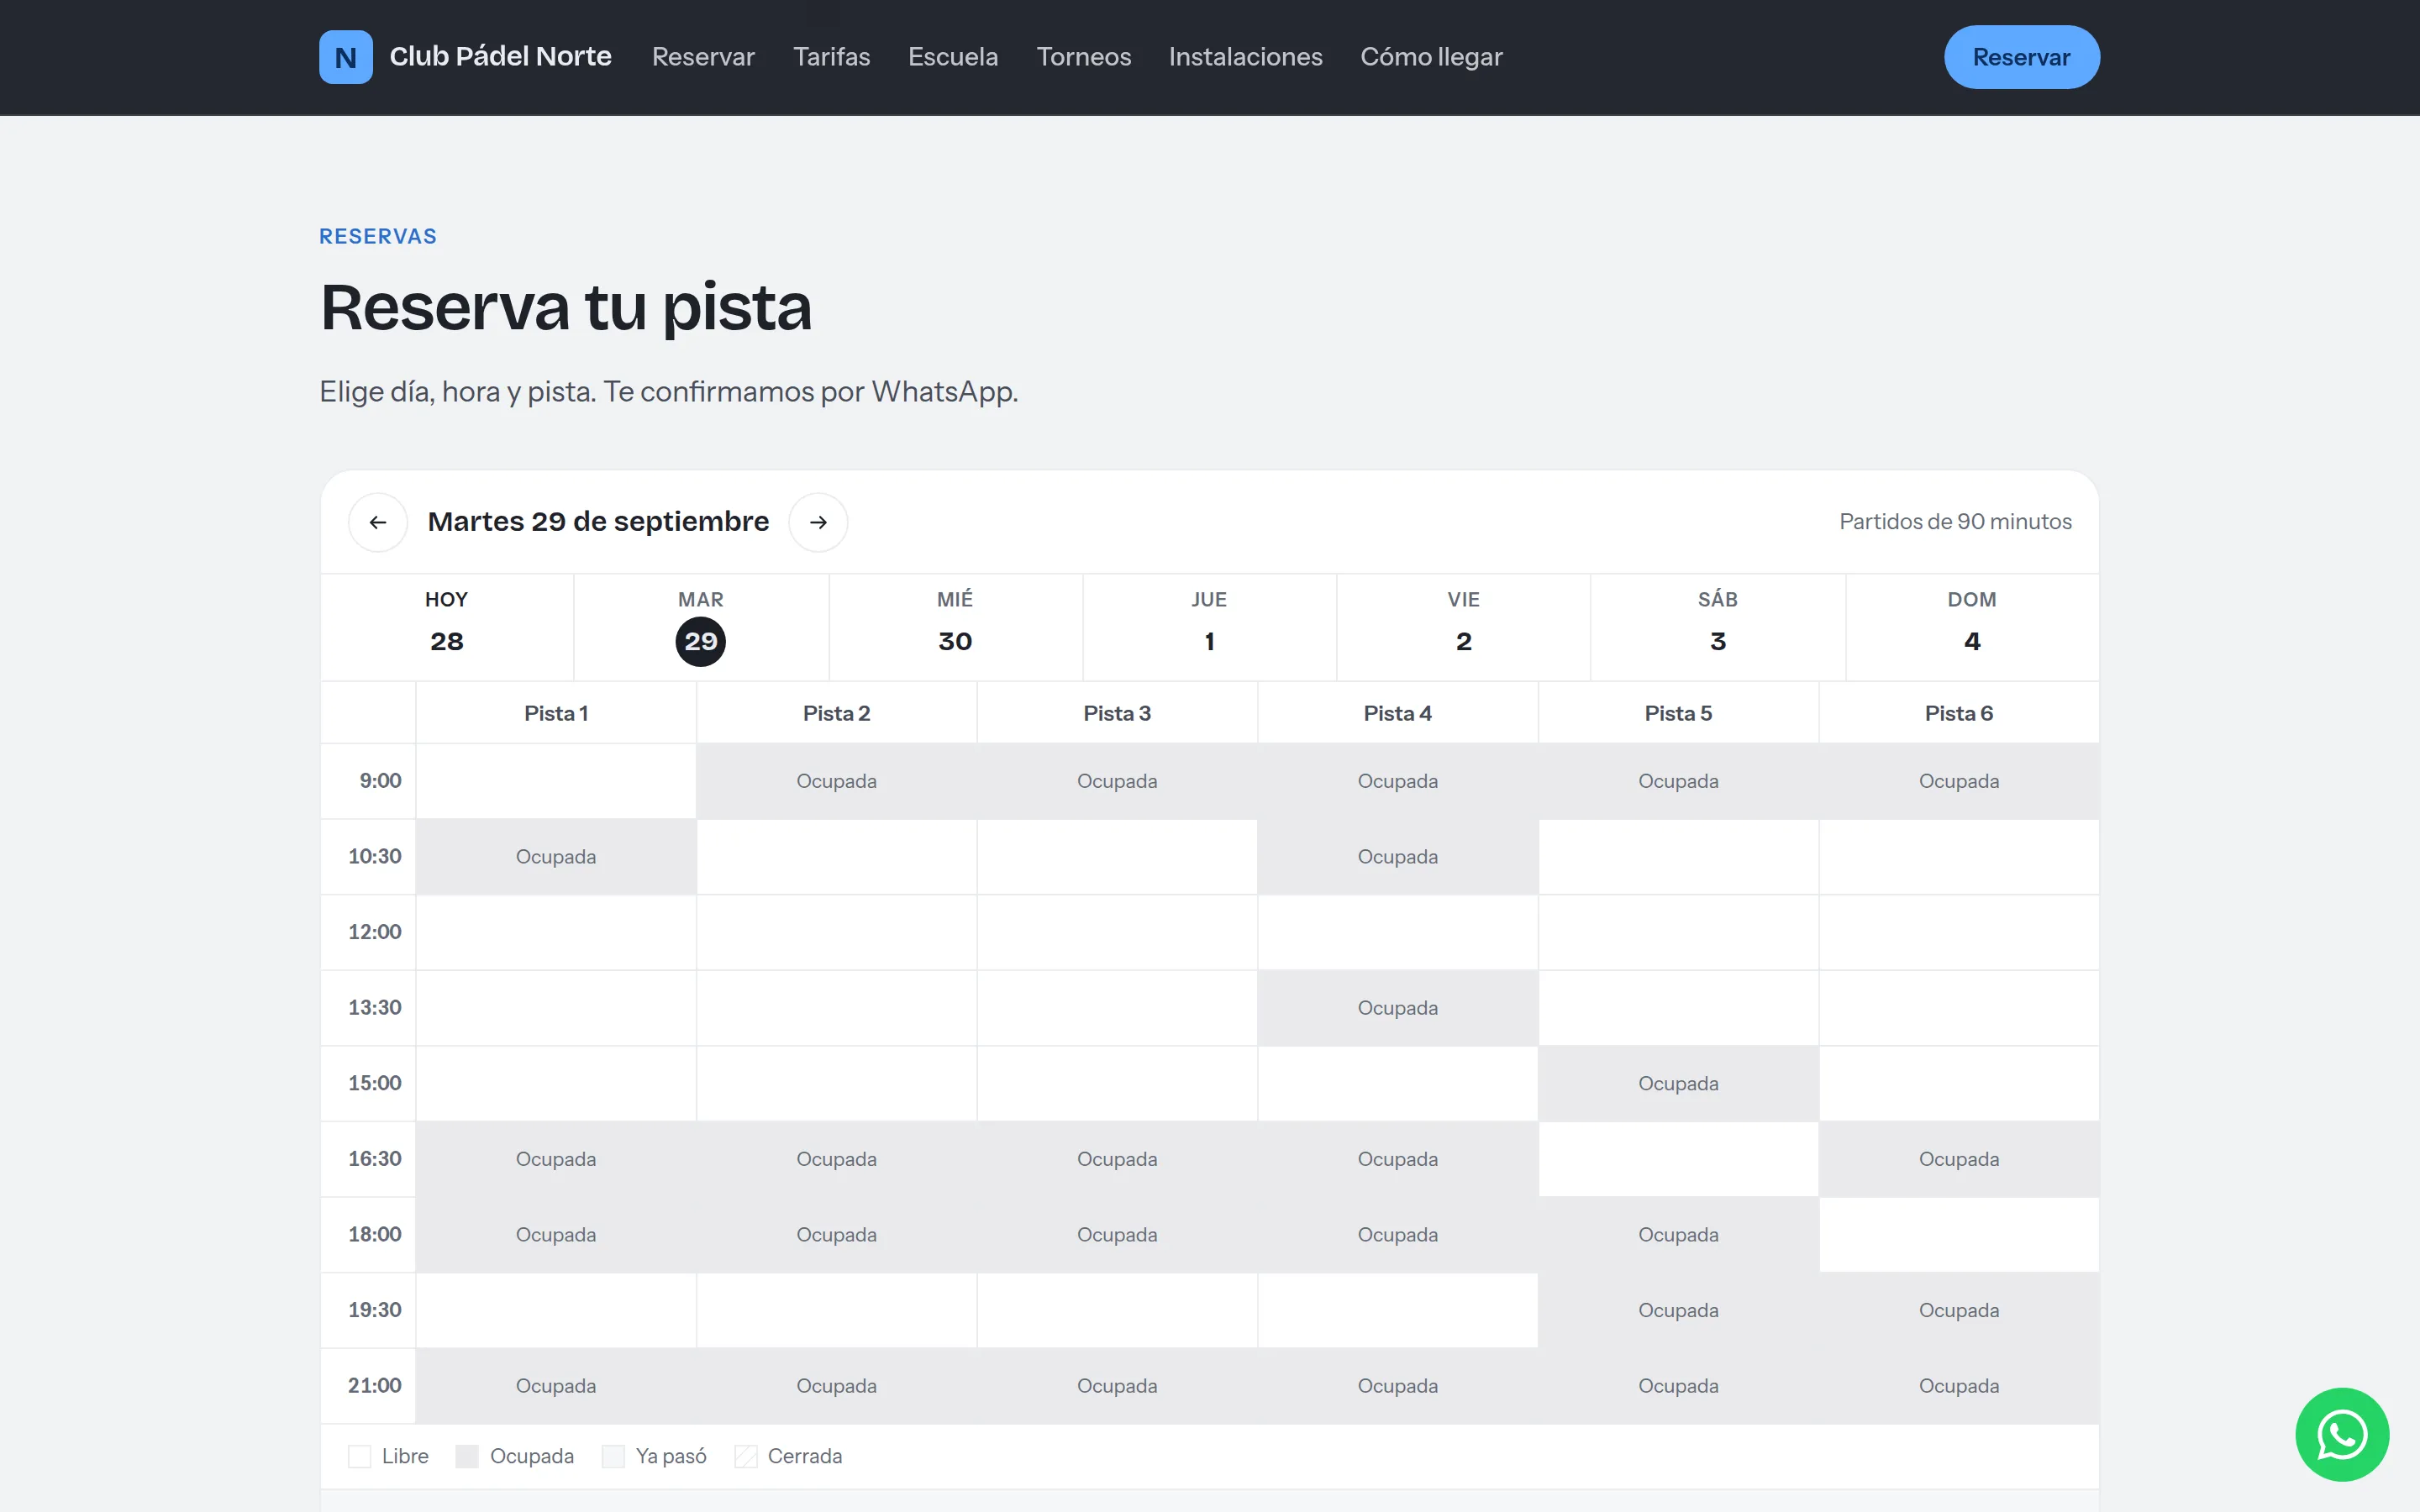Screen dimensions: 2420x1512
Task: Open the WhatsApp chat bubble
Action: click(2342, 1434)
